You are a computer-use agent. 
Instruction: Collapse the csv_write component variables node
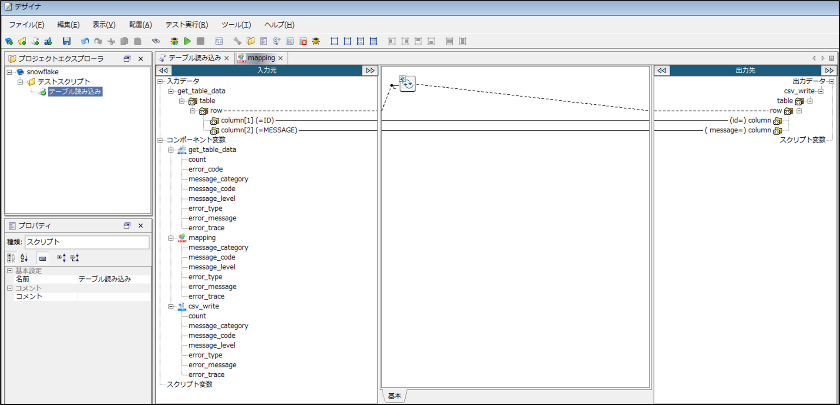(x=171, y=306)
